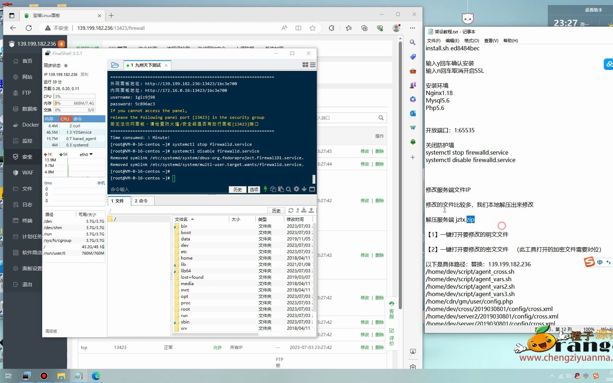The image size is (613, 383).
Task: Open File Explorer from Windows taskbar
Action: tap(61, 376)
